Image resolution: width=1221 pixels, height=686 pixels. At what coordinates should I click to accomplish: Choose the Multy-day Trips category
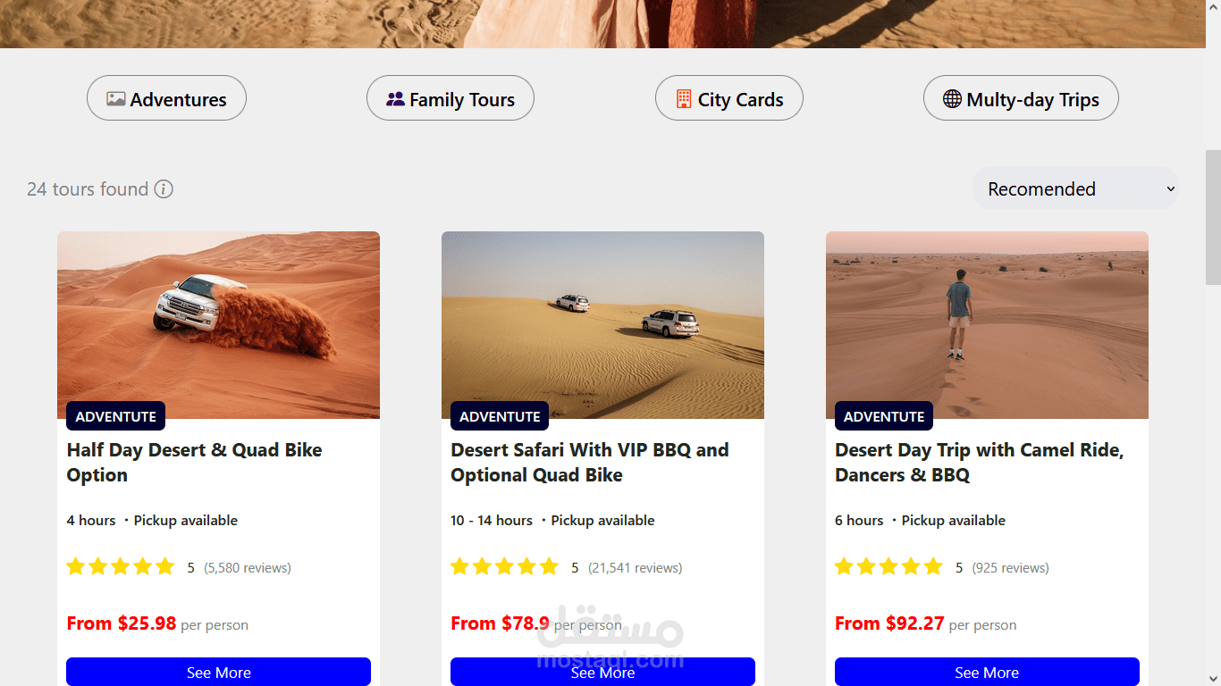point(1021,98)
